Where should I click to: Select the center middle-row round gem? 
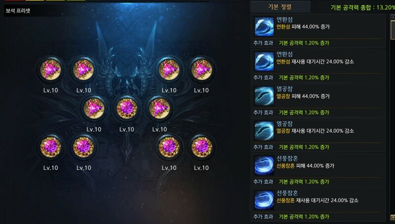pos(127,108)
